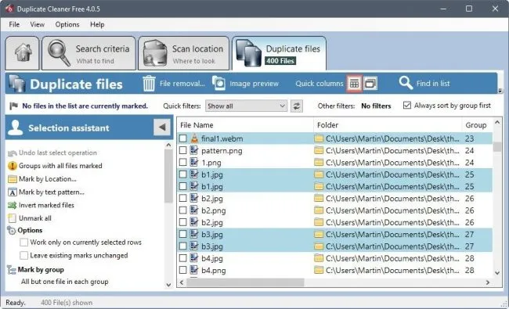
Task: Mark the b2.png file checkbox
Action: pos(183,210)
